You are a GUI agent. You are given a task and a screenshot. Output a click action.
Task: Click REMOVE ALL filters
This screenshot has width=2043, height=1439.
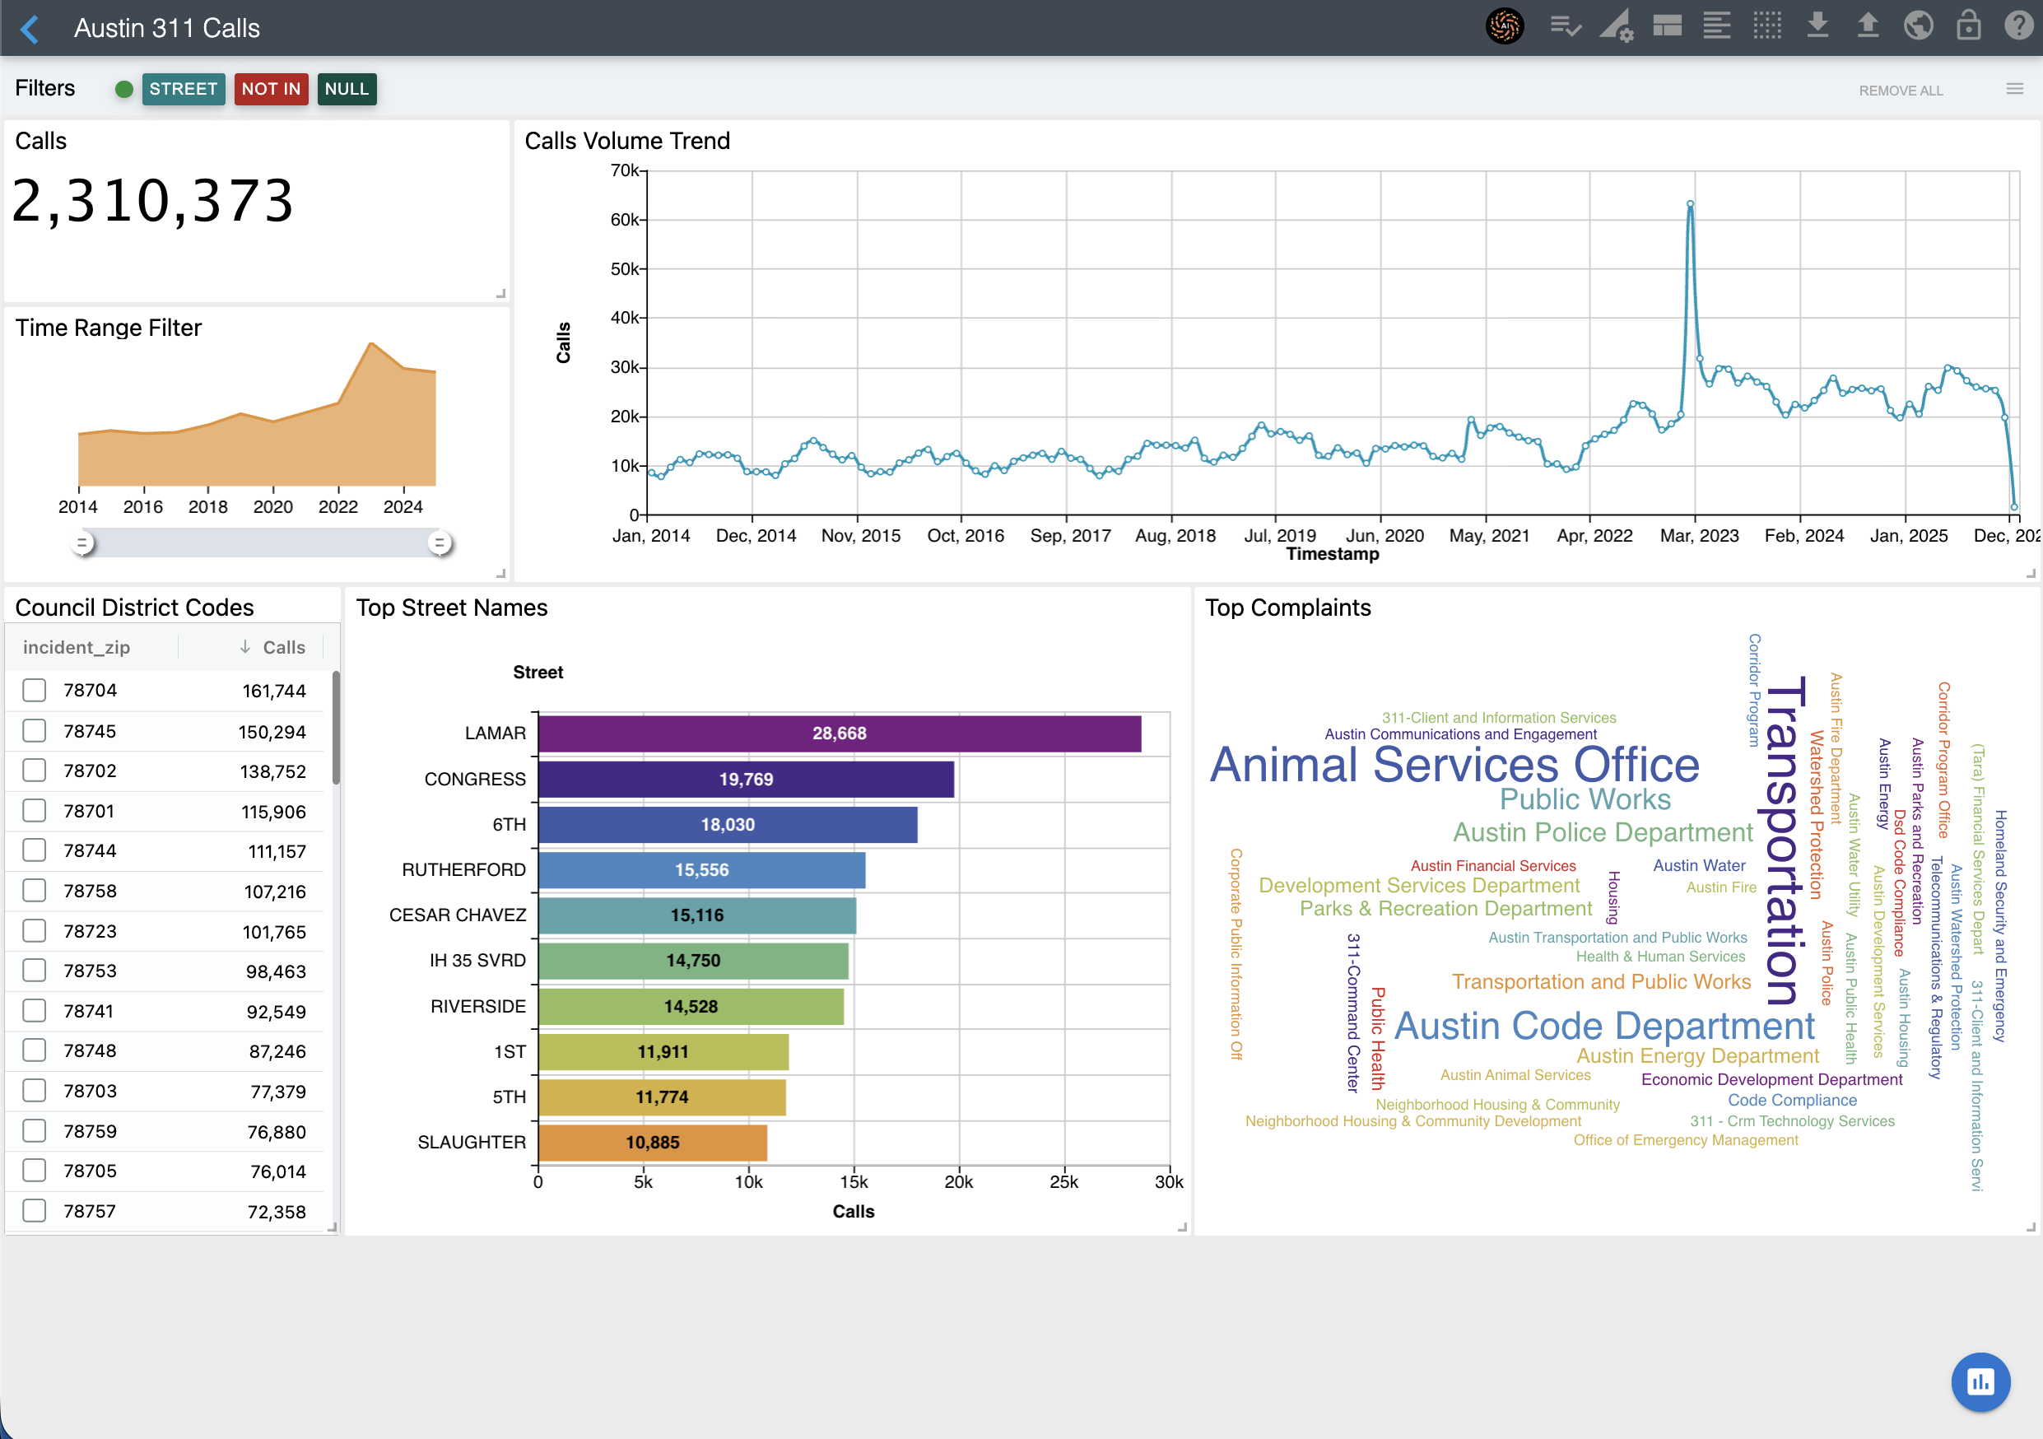click(1900, 91)
